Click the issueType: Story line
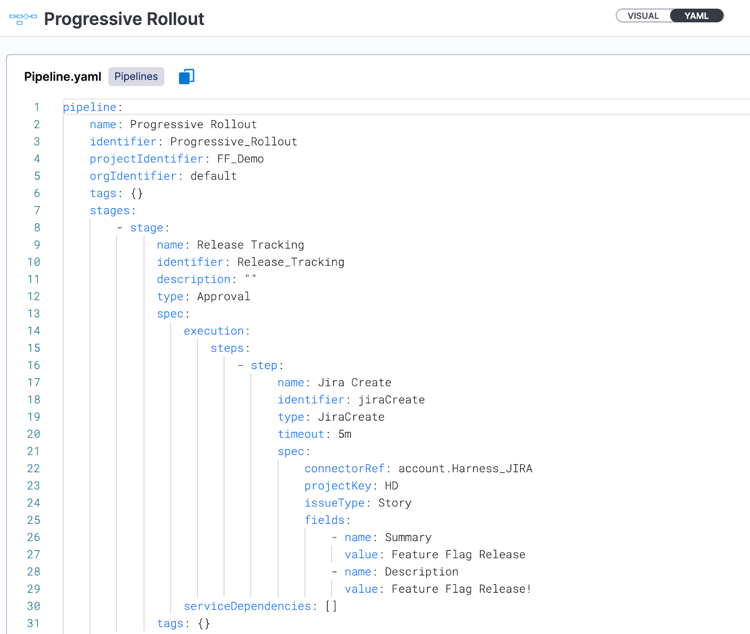This screenshot has height=634, width=750. [x=358, y=503]
